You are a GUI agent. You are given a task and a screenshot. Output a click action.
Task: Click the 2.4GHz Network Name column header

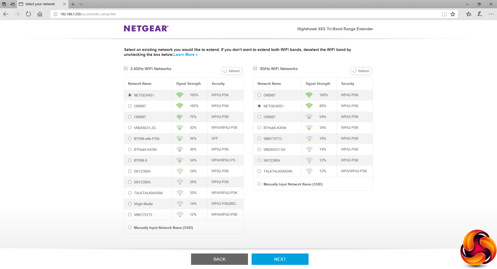(x=140, y=84)
